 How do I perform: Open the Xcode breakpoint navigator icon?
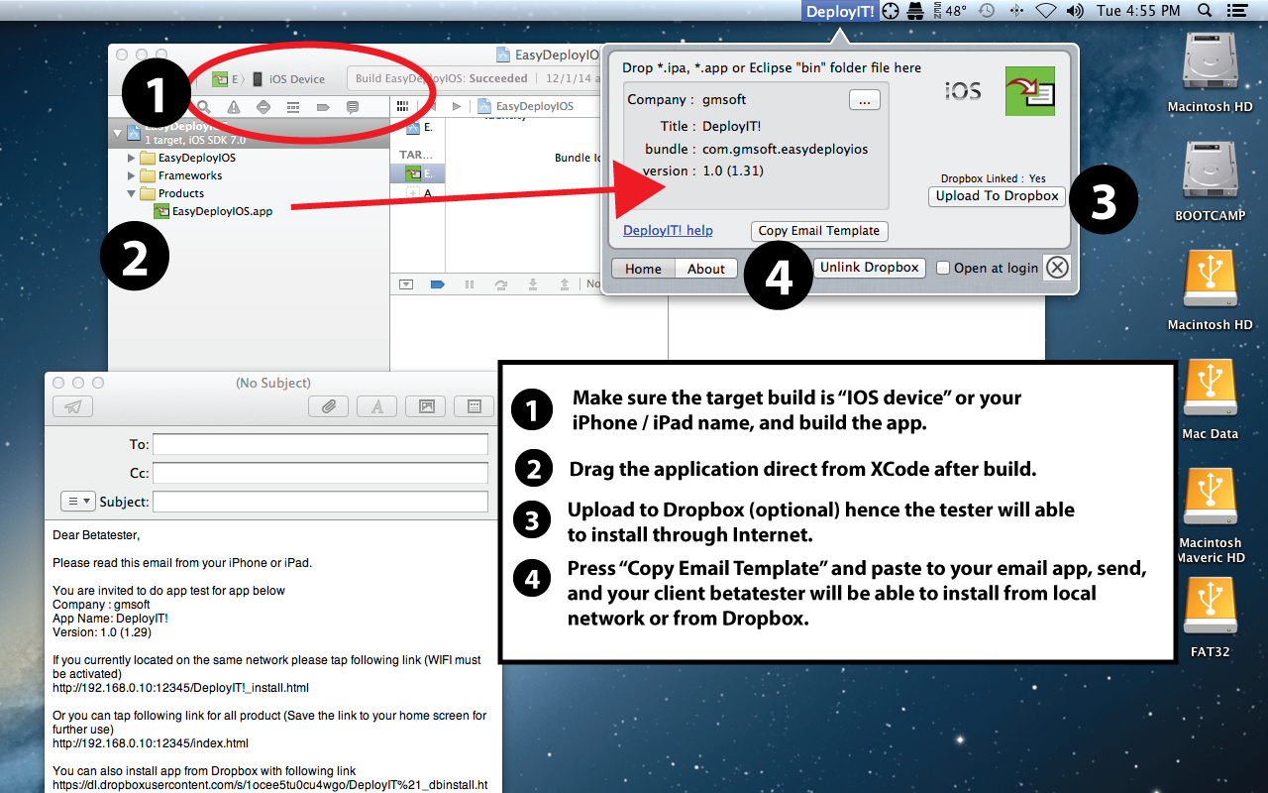[322, 107]
